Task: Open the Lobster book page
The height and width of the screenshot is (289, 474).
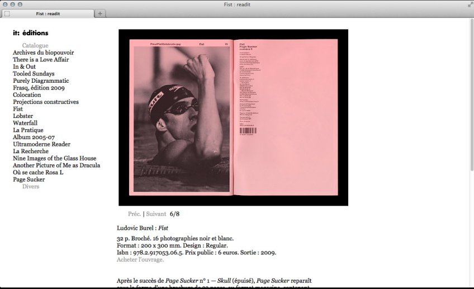Action: click(23, 116)
